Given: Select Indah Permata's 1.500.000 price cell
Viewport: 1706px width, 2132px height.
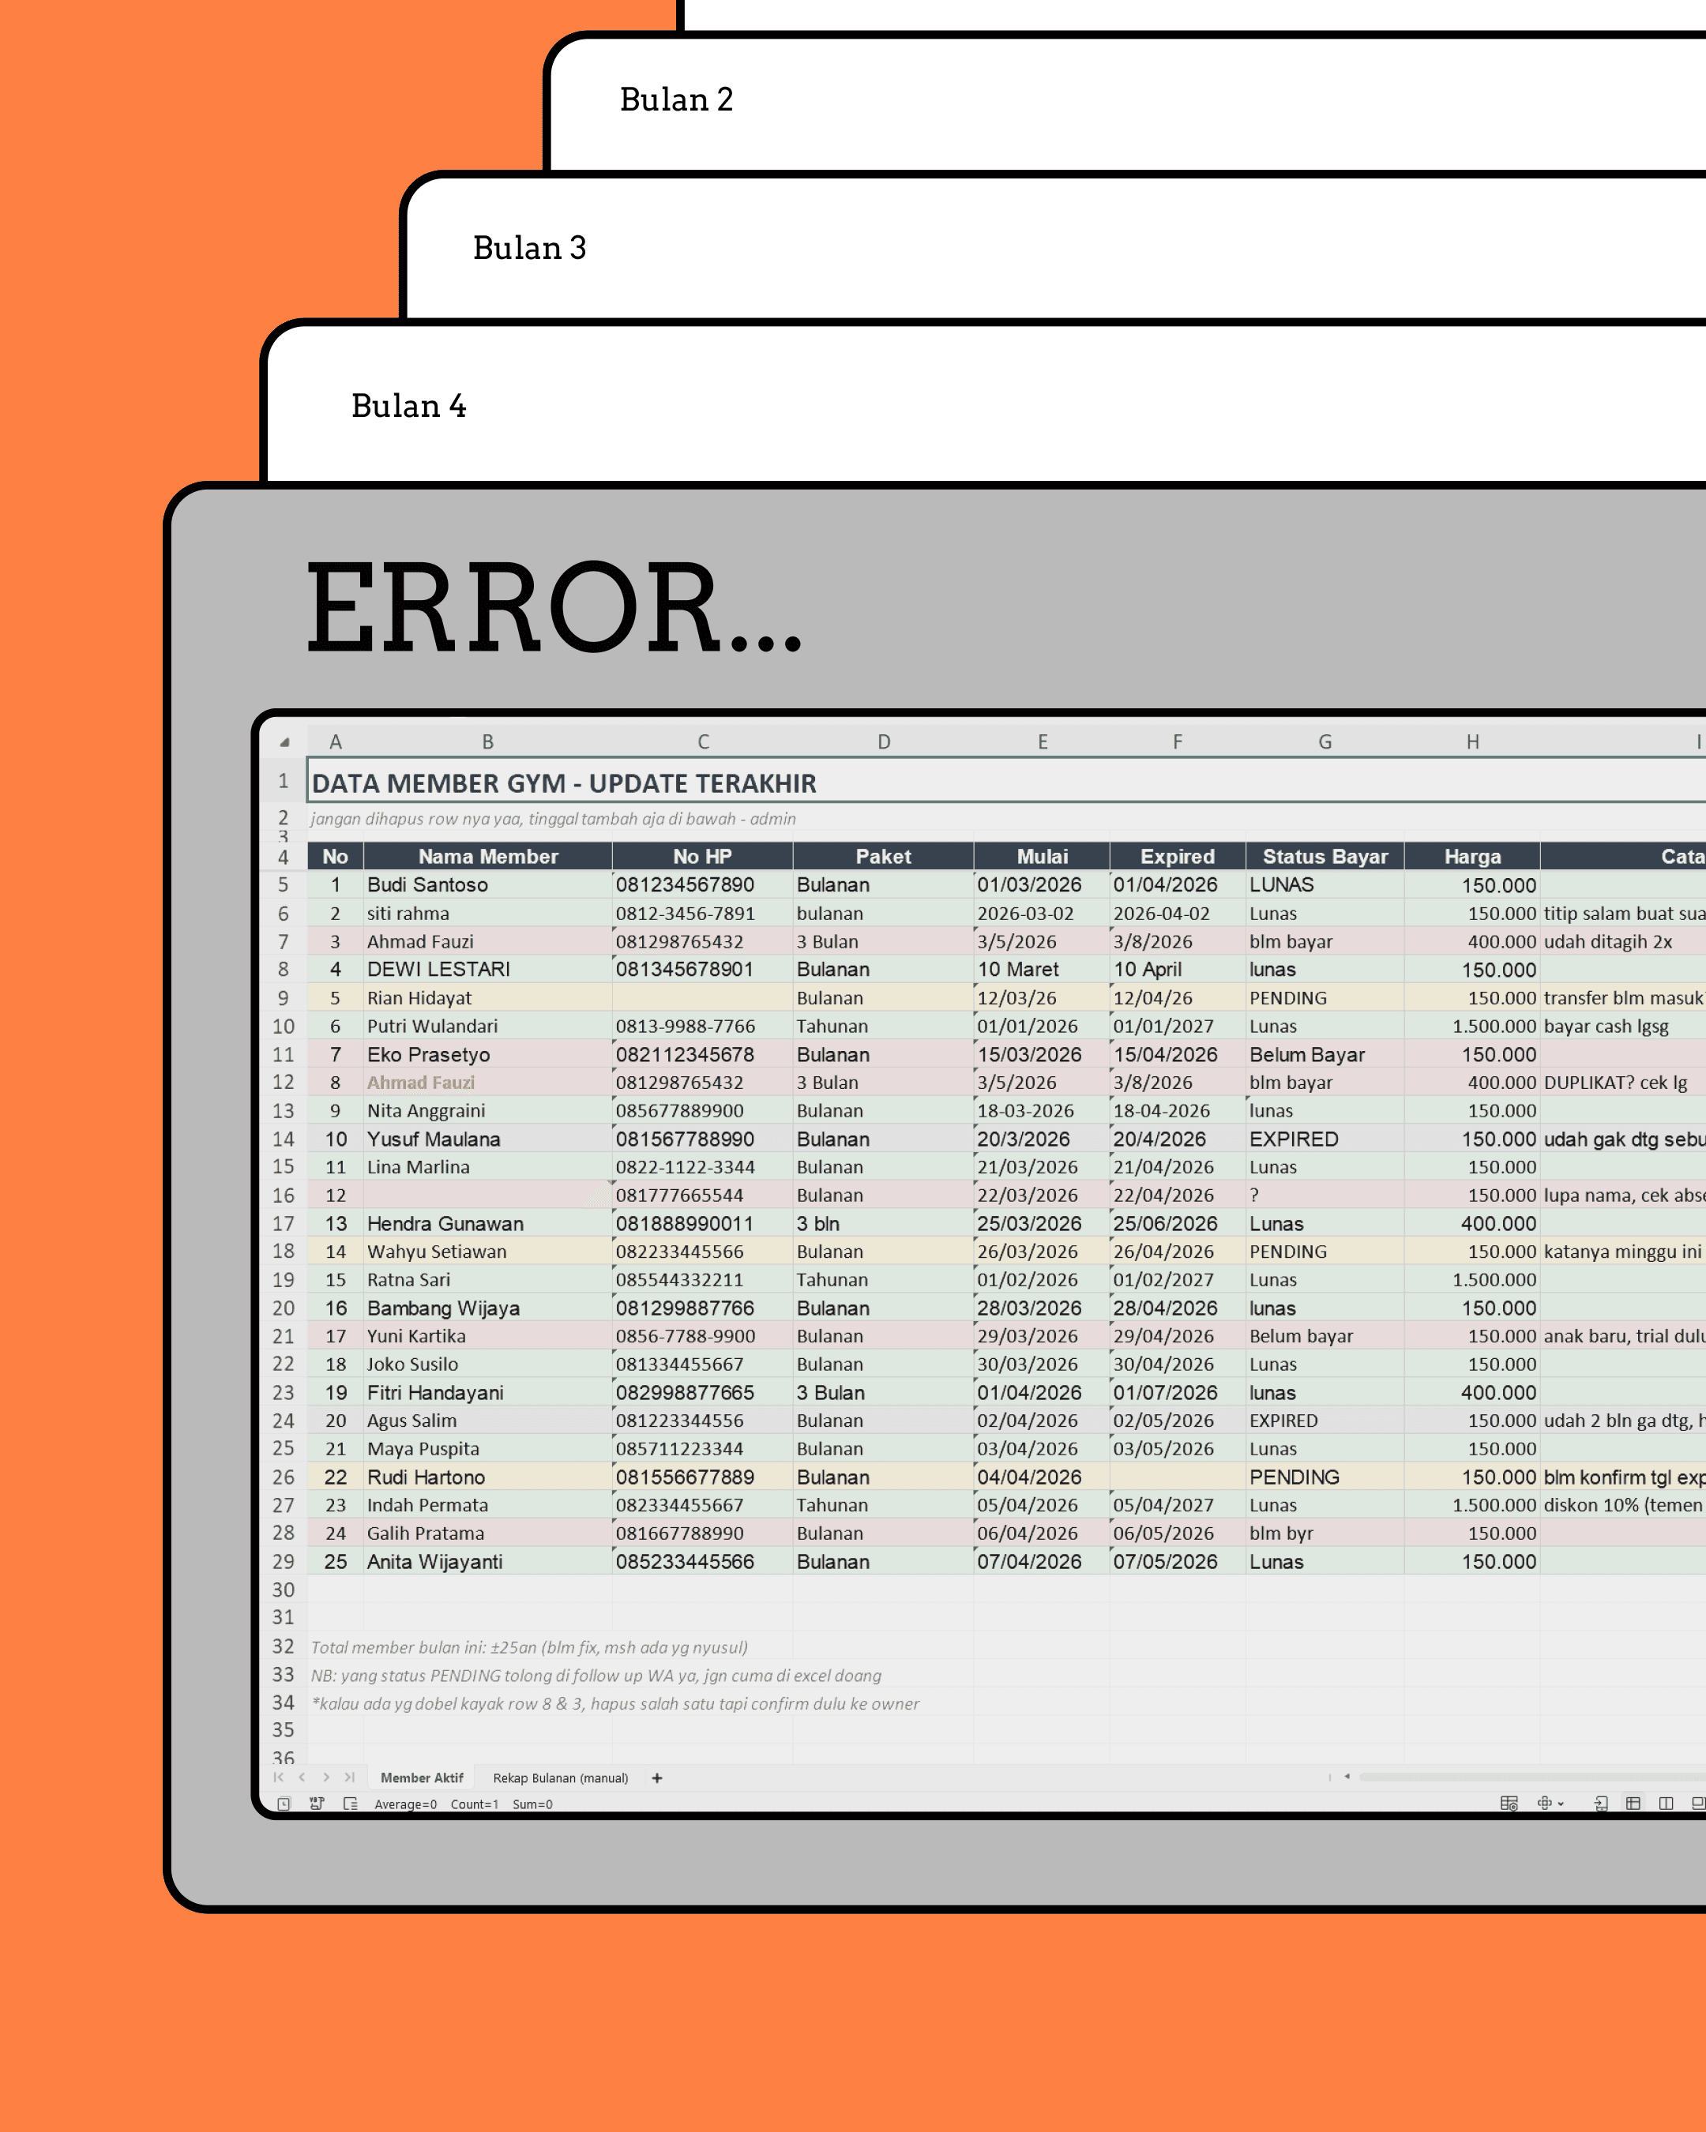Looking at the screenshot, I should coord(1472,1505).
